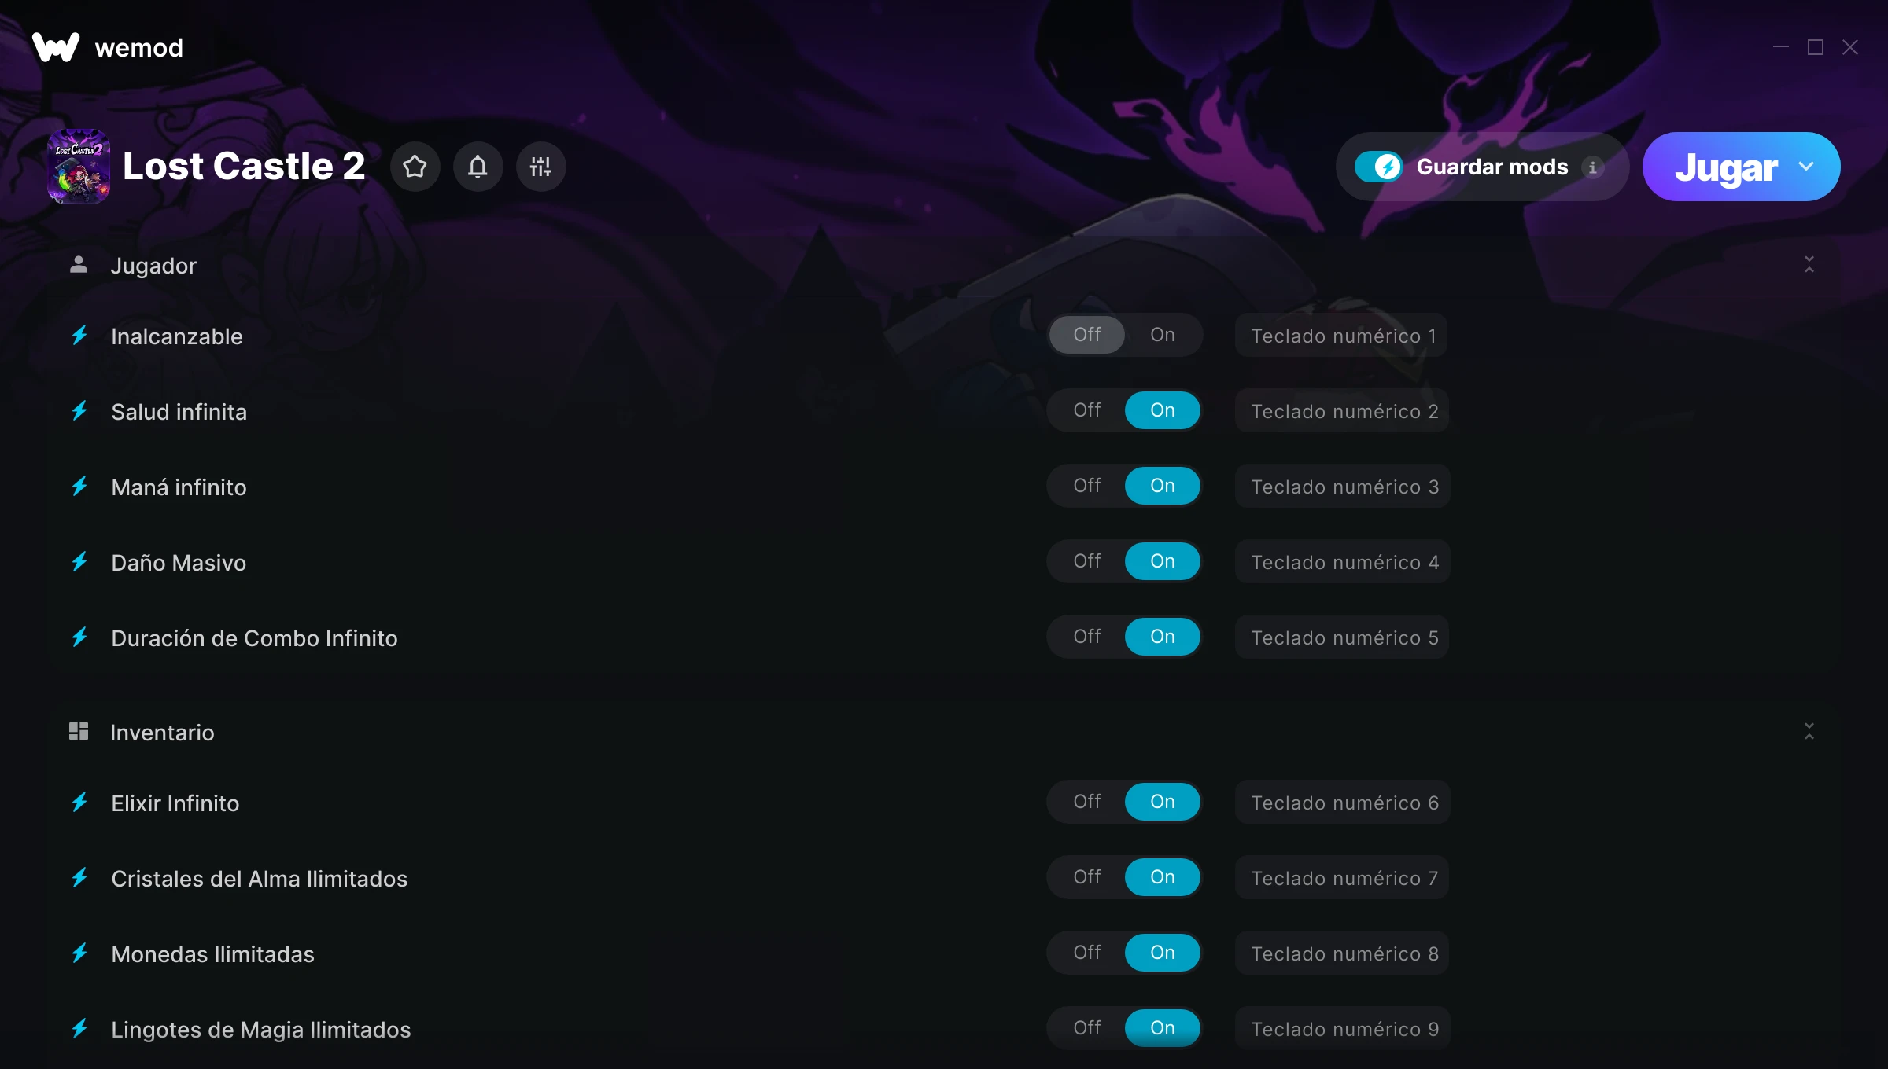Click the info icon beside Guardar mods

tap(1592, 167)
